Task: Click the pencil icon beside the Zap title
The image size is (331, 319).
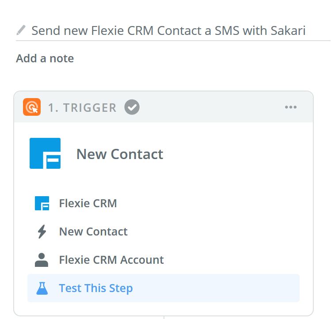Action: point(21,30)
